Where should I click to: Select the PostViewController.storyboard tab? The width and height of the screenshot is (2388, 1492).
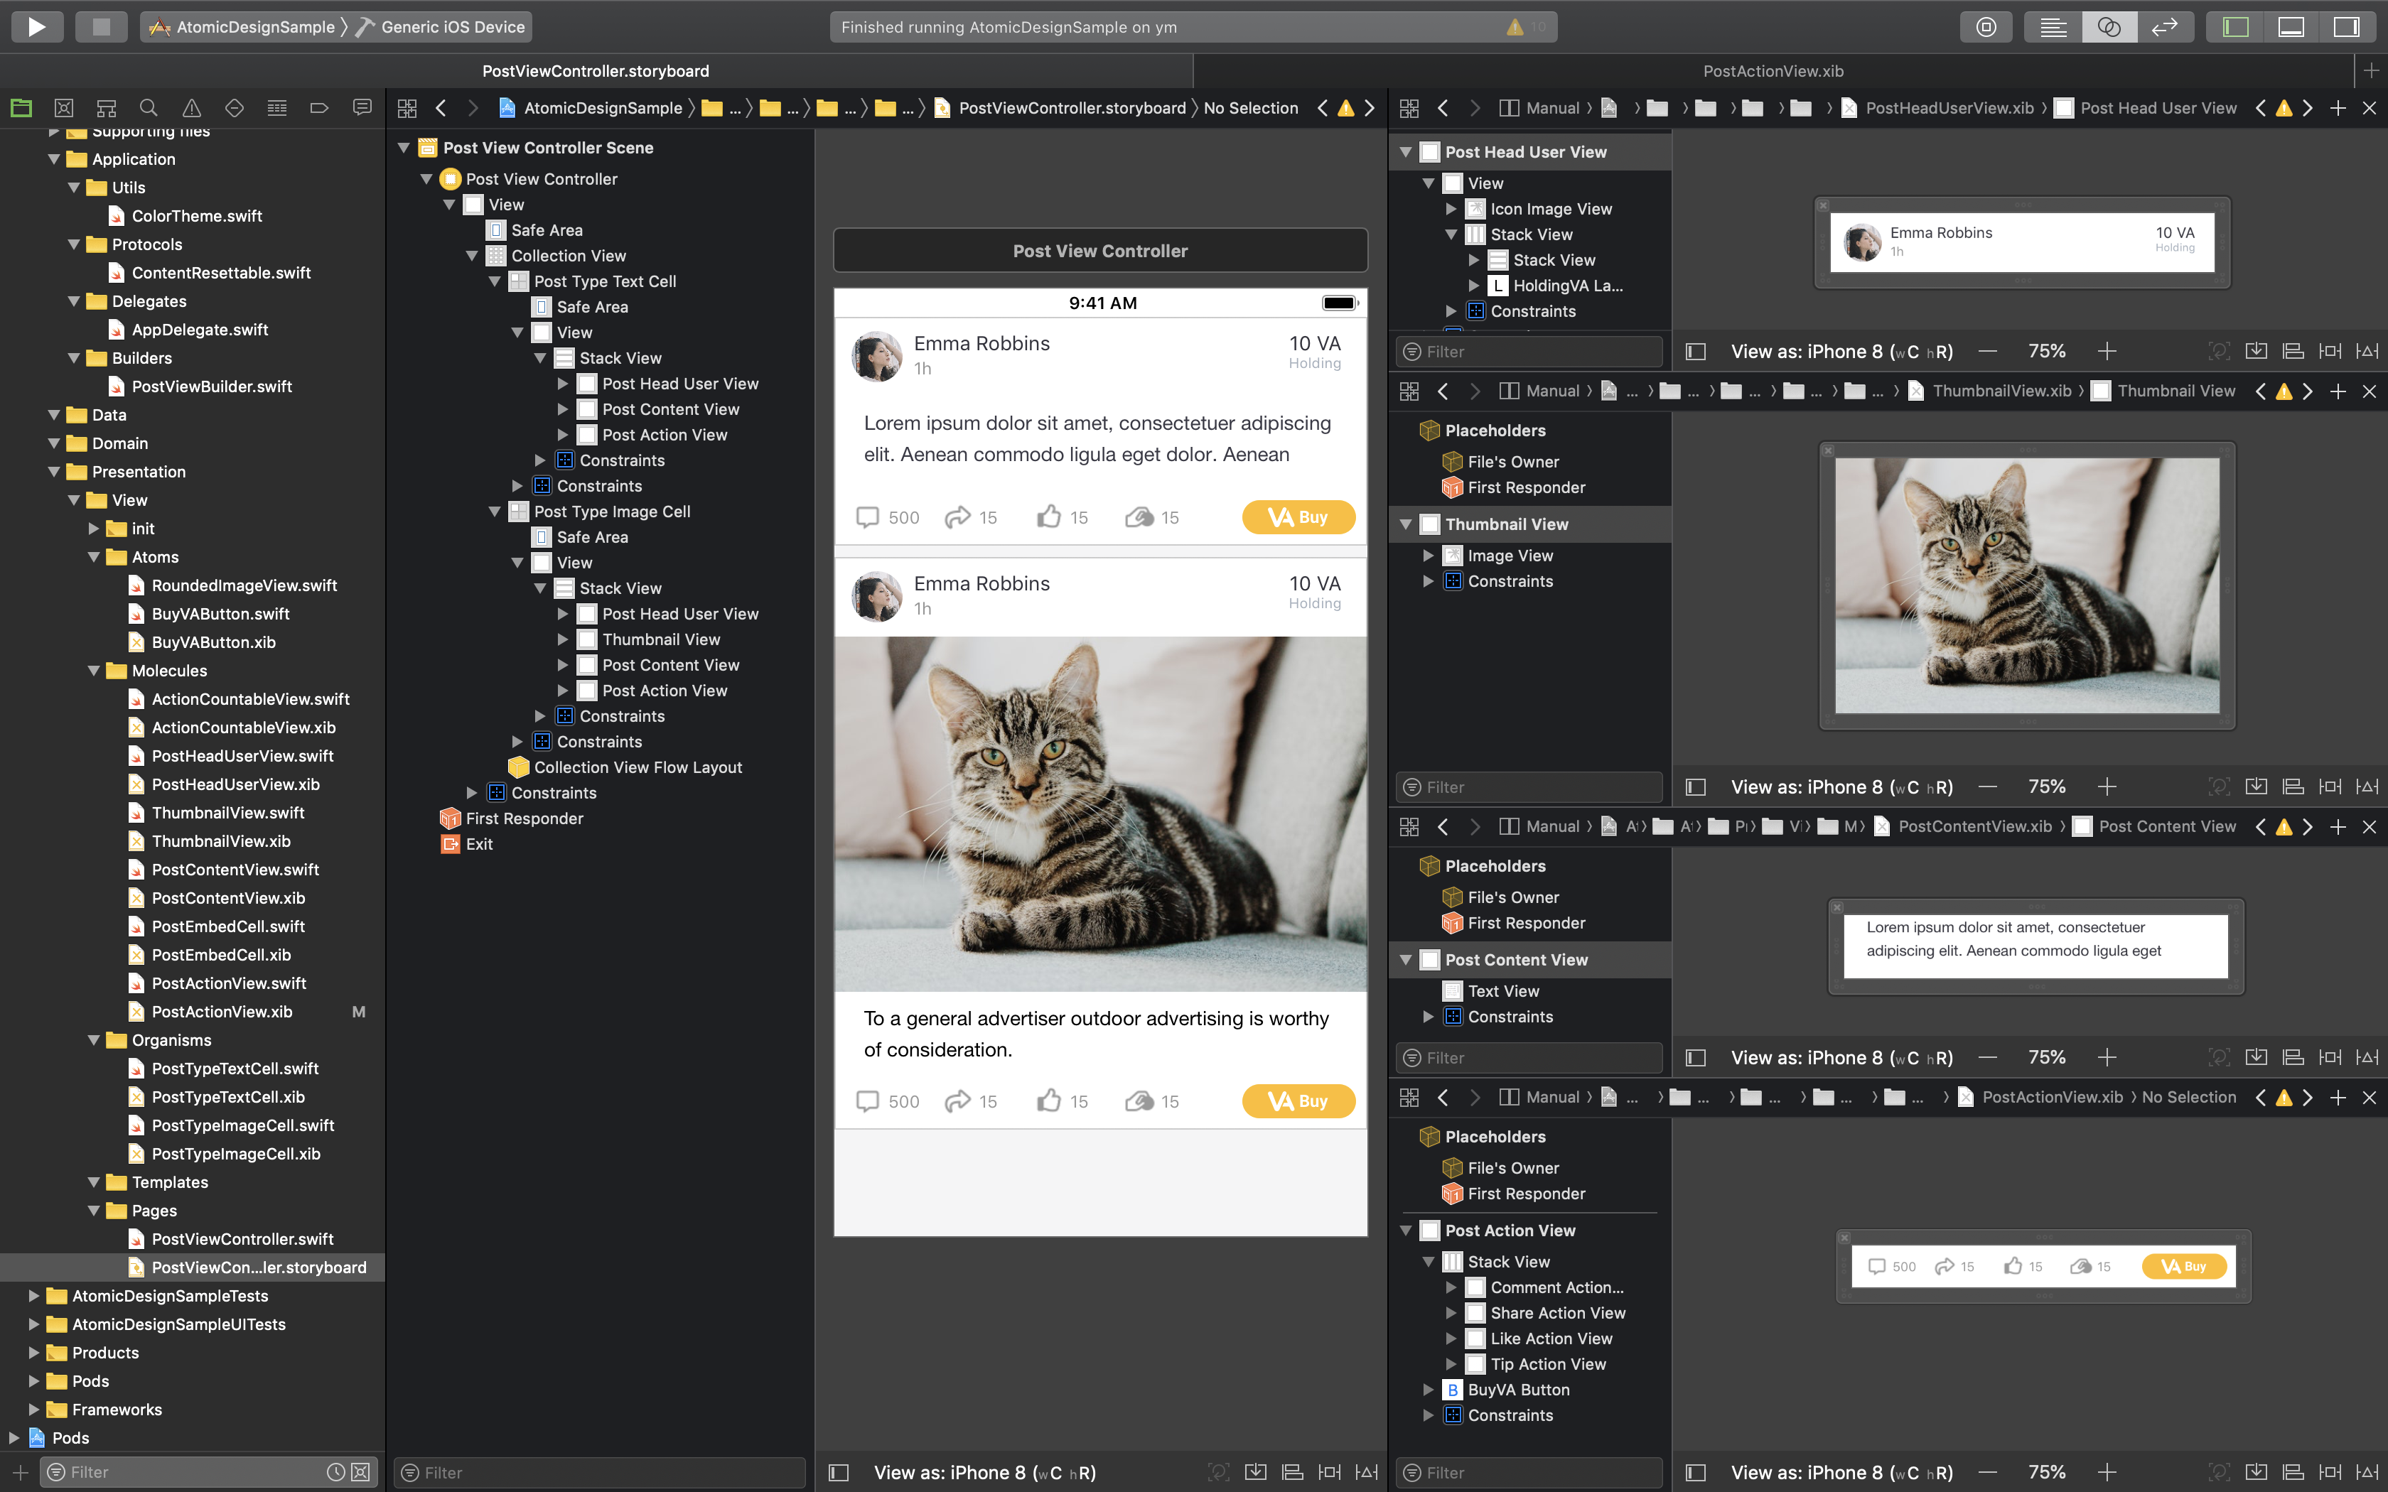coord(595,71)
